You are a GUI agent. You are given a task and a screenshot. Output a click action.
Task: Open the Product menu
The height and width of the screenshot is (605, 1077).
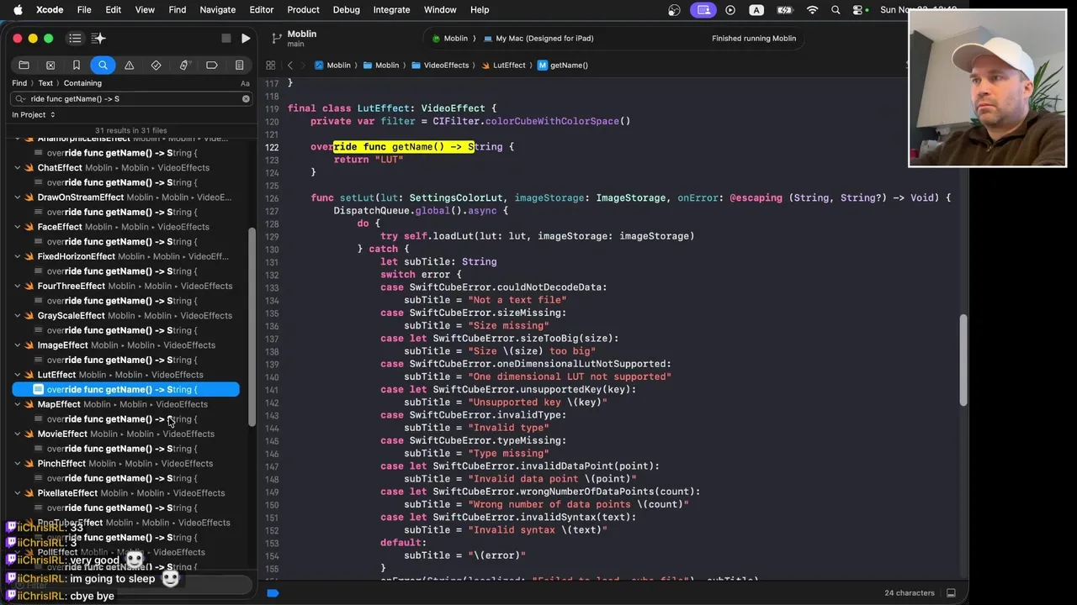(303, 9)
